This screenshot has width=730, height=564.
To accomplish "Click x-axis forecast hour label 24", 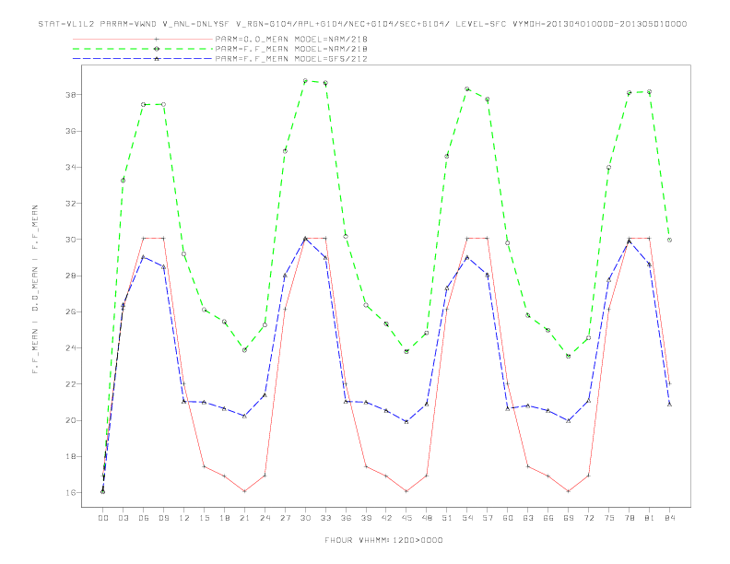I will [x=265, y=518].
